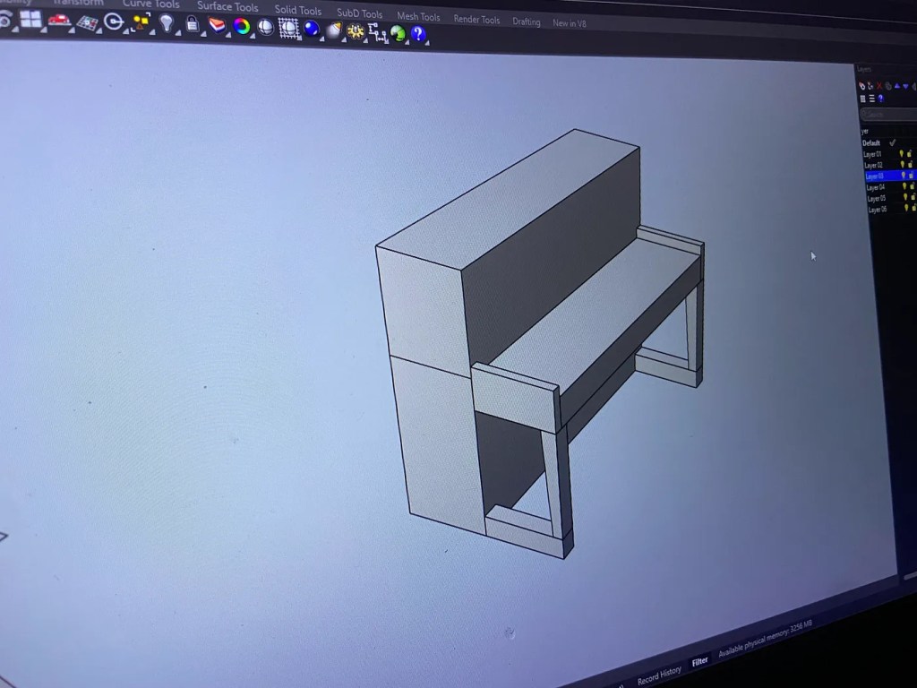Click the padlock lock-objects toolbar icon
917x688 pixels.
point(192,24)
